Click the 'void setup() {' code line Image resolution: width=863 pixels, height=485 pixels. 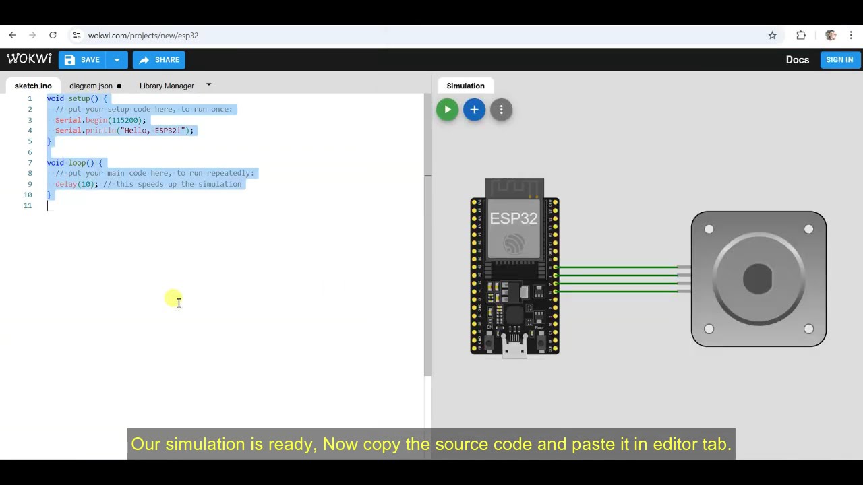[x=76, y=98]
